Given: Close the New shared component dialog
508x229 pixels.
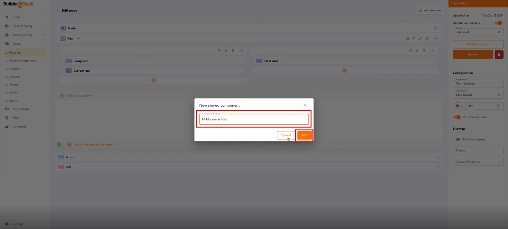Looking at the screenshot, I should pyautogui.click(x=305, y=105).
